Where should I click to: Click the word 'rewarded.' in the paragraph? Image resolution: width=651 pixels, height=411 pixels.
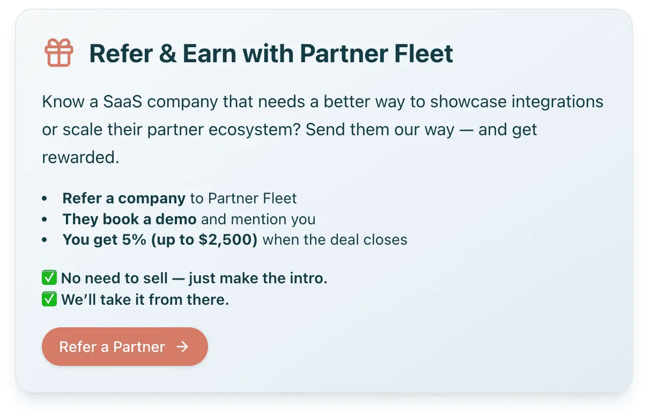[80, 157]
